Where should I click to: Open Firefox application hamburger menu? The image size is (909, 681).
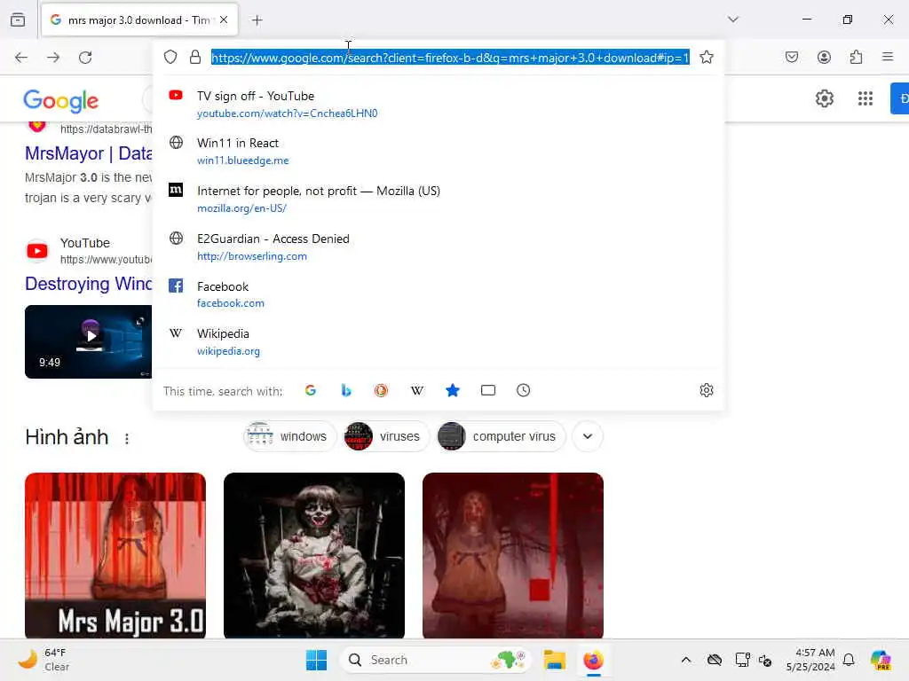(888, 57)
